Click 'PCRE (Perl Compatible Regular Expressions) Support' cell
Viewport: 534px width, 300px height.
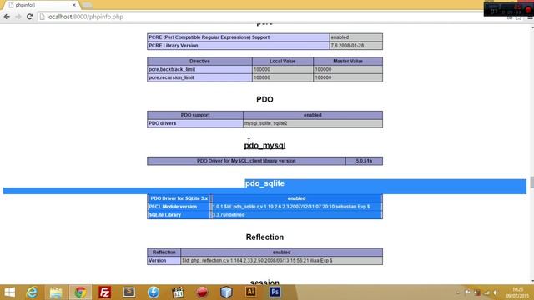tap(238, 37)
